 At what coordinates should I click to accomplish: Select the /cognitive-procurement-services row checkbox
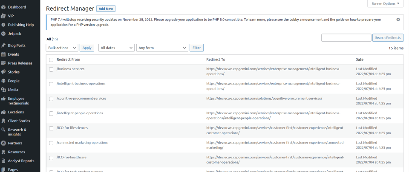pos(51,99)
